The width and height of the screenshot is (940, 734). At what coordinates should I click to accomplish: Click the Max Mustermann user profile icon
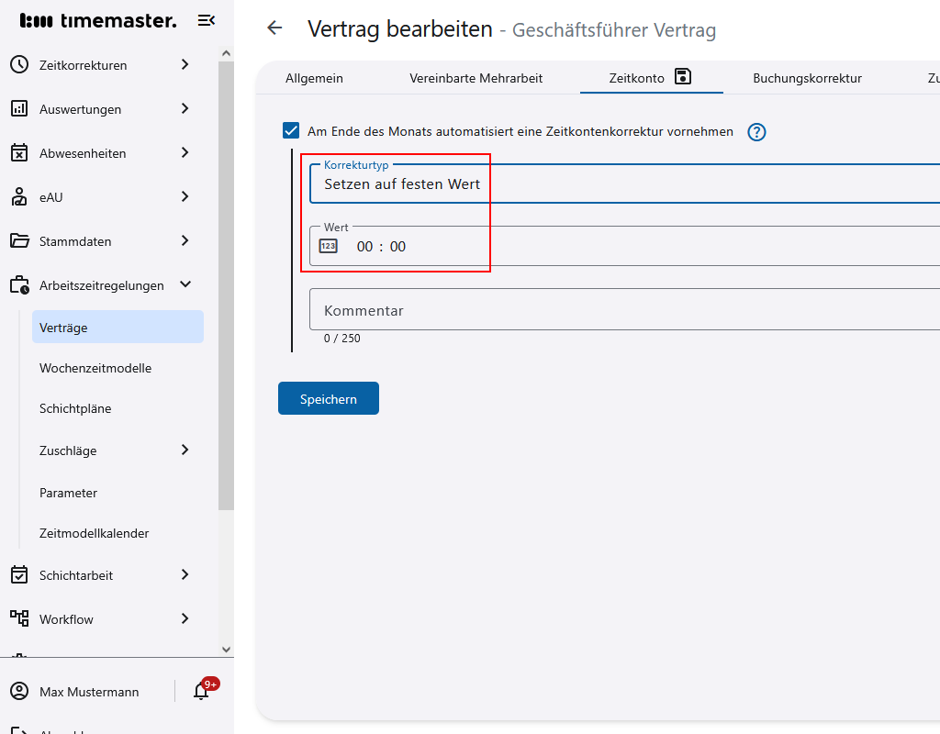click(x=19, y=692)
